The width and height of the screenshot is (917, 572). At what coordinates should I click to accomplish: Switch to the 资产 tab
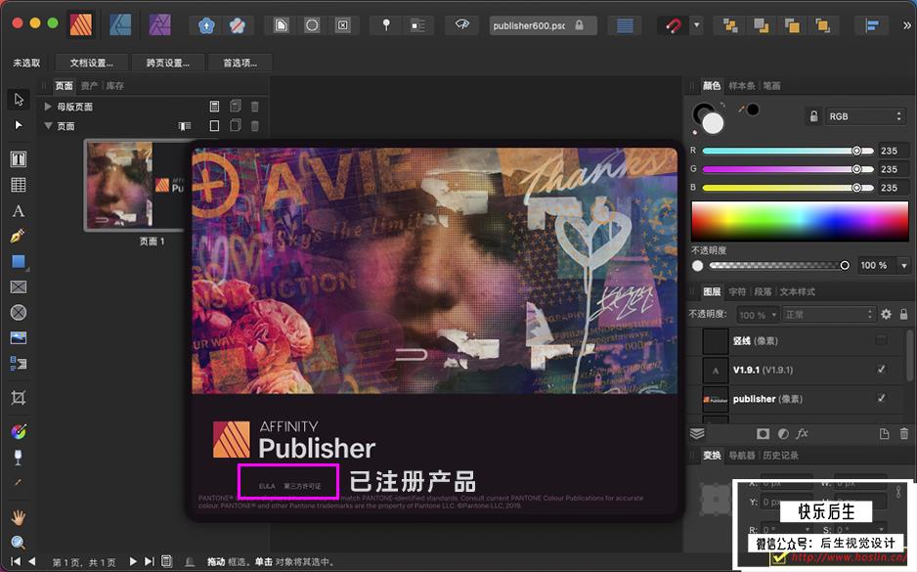click(89, 86)
